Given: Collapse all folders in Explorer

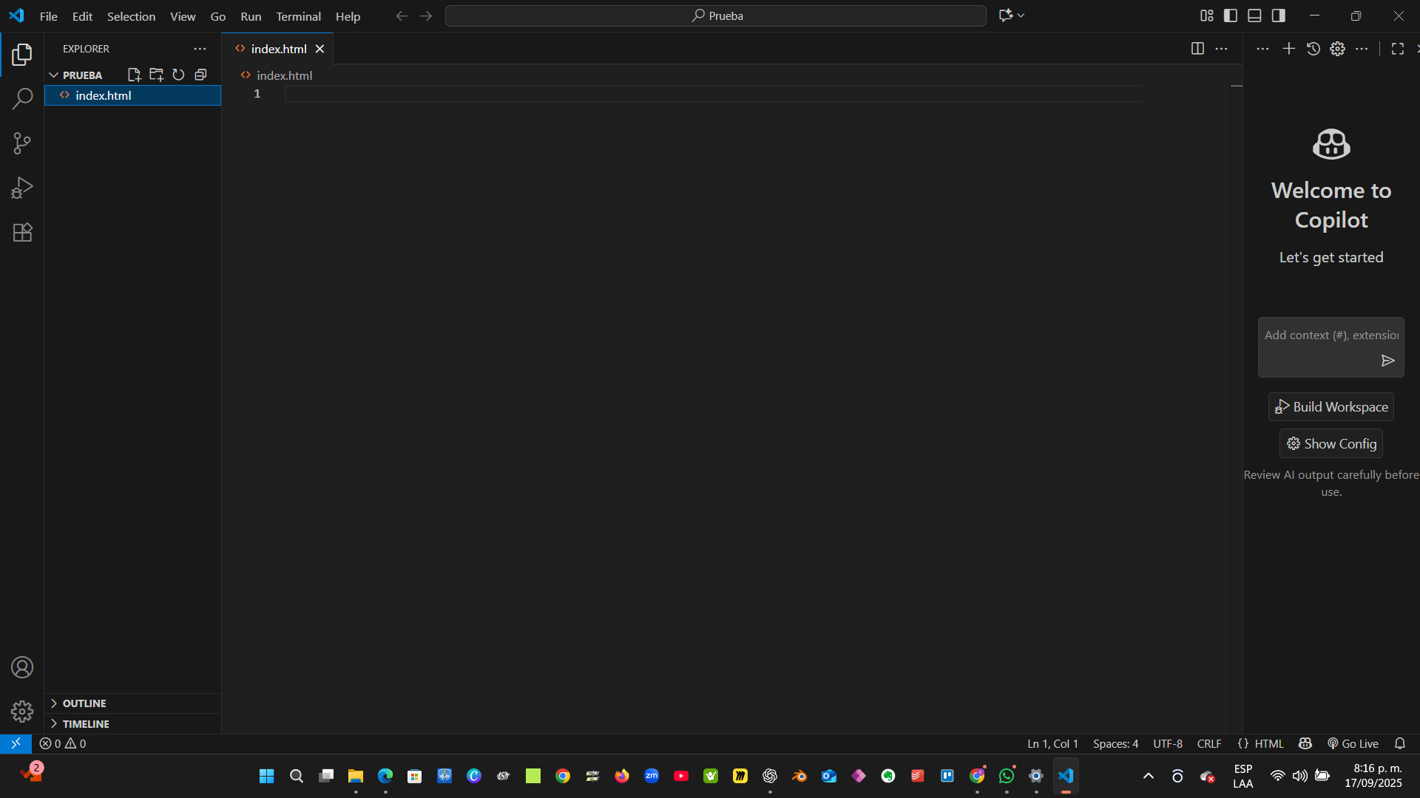Looking at the screenshot, I should tap(200, 75).
